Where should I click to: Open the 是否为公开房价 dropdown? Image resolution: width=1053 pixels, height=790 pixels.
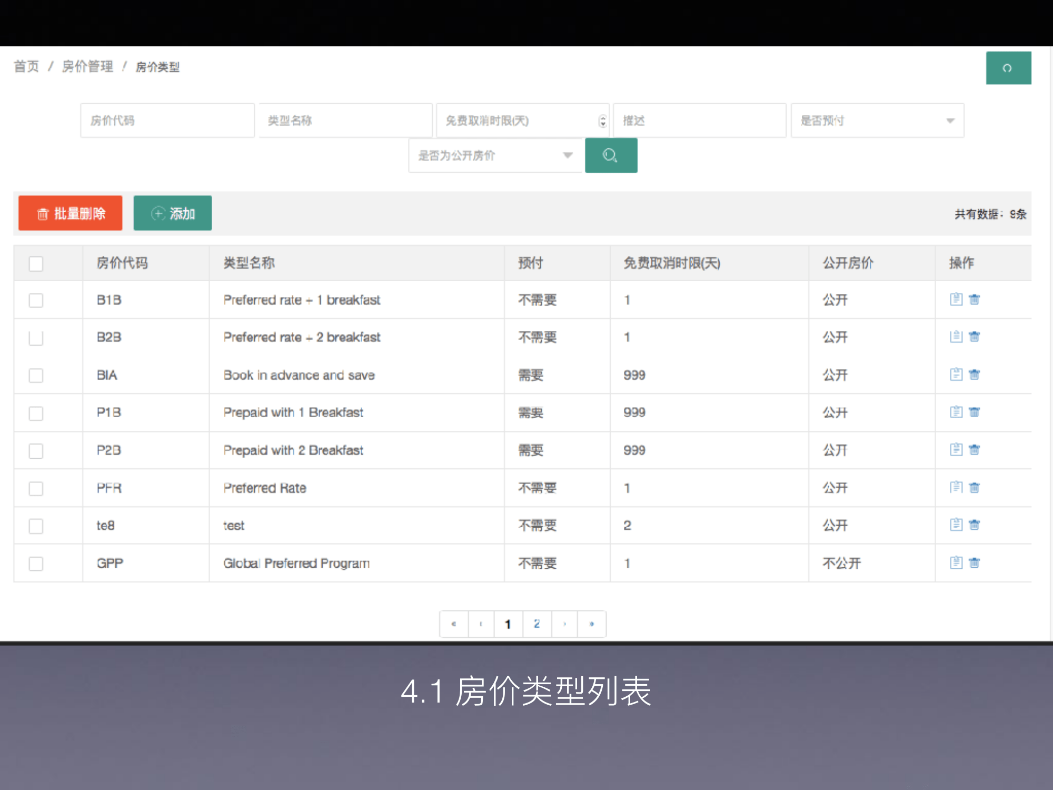[x=495, y=155]
